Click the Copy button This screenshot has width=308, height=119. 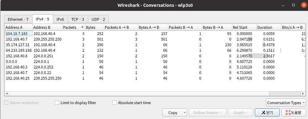(x=173, y=112)
